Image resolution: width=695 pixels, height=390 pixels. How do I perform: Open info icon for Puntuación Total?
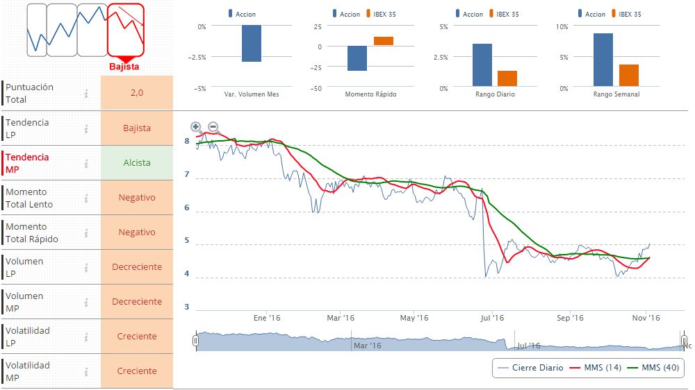[x=86, y=93]
